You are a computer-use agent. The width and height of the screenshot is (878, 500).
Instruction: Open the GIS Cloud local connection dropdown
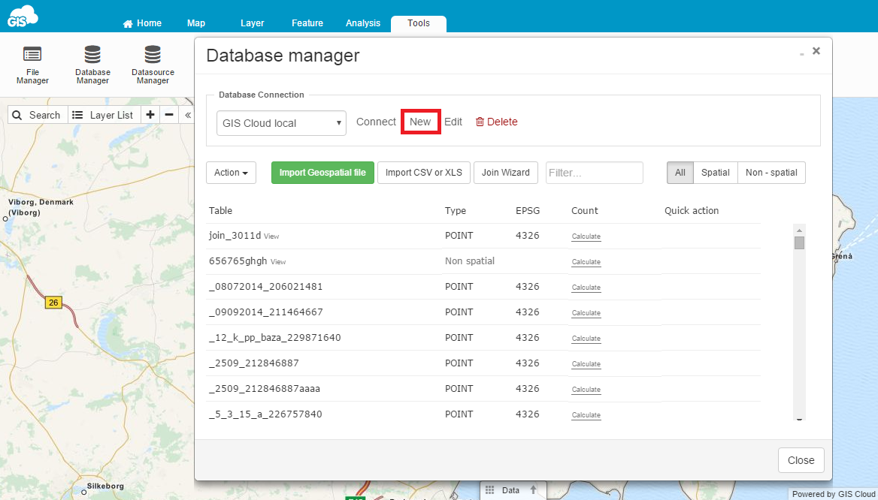pyautogui.click(x=282, y=123)
